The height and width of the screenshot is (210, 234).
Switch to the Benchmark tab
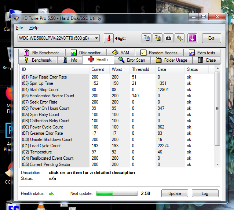point(38,60)
